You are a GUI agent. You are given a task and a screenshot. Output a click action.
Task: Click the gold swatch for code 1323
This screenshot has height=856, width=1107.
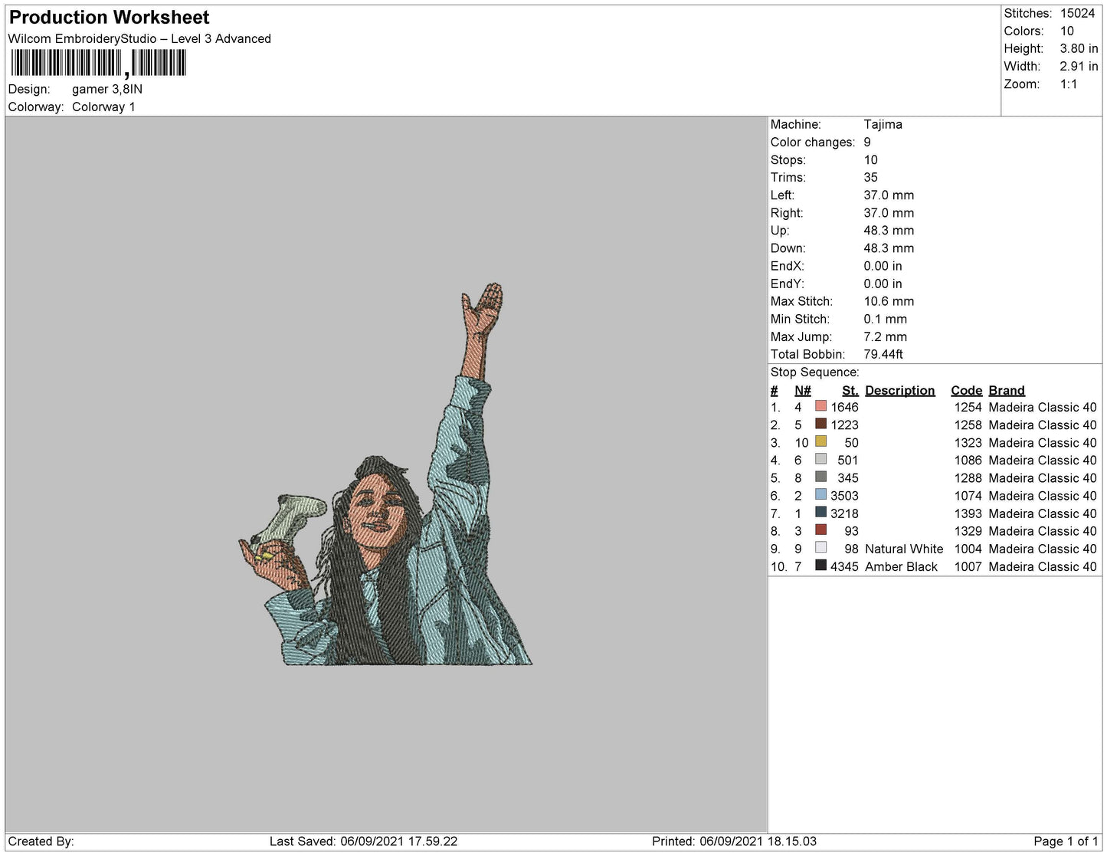coord(820,441)
